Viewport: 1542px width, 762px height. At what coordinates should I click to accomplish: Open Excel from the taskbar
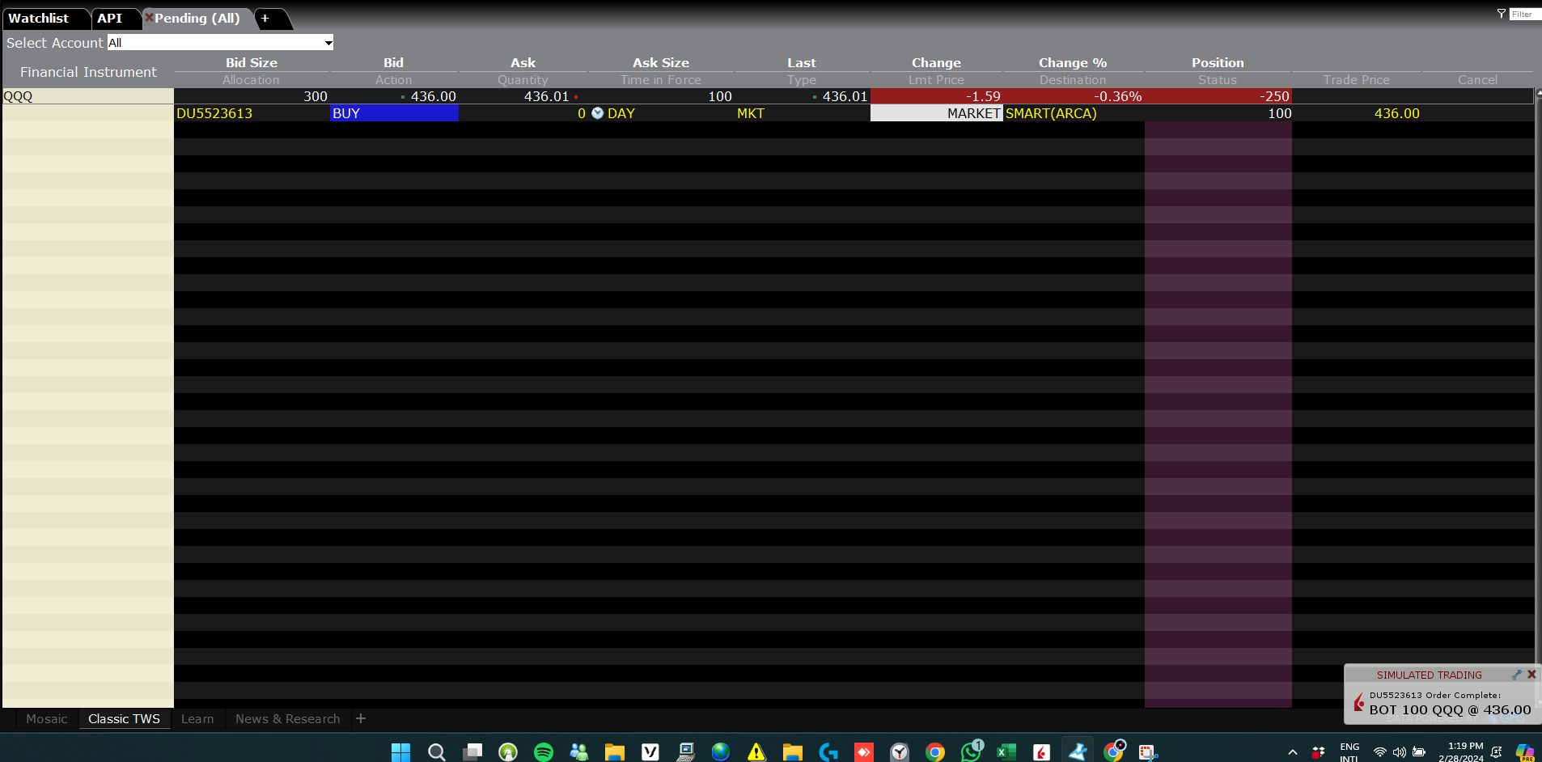click(x=1006, y=752)
